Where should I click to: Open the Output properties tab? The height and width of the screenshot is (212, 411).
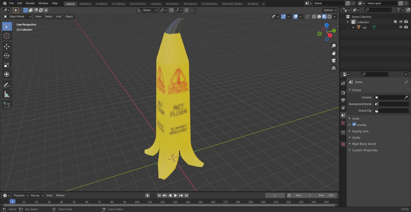coord(343,100)
